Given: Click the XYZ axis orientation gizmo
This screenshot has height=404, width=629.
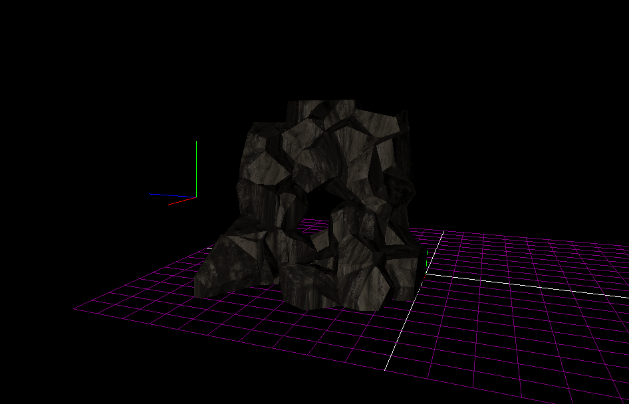Looking at the screenshot, I should point(174,173).
